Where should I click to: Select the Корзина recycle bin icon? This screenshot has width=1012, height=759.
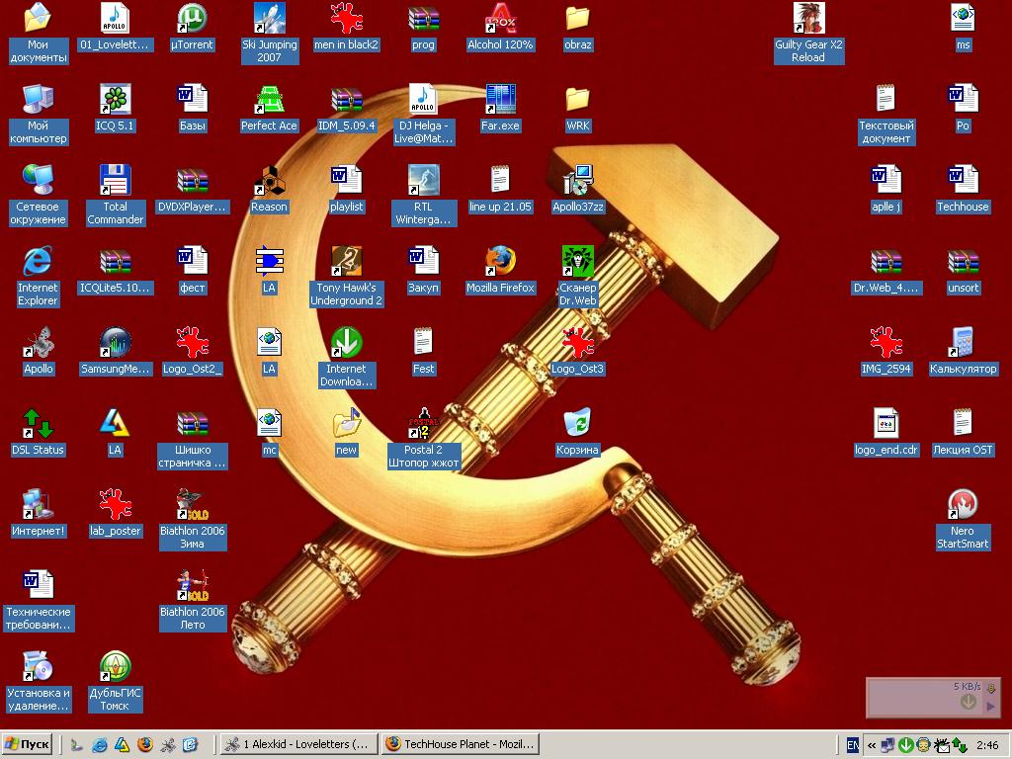577,423
